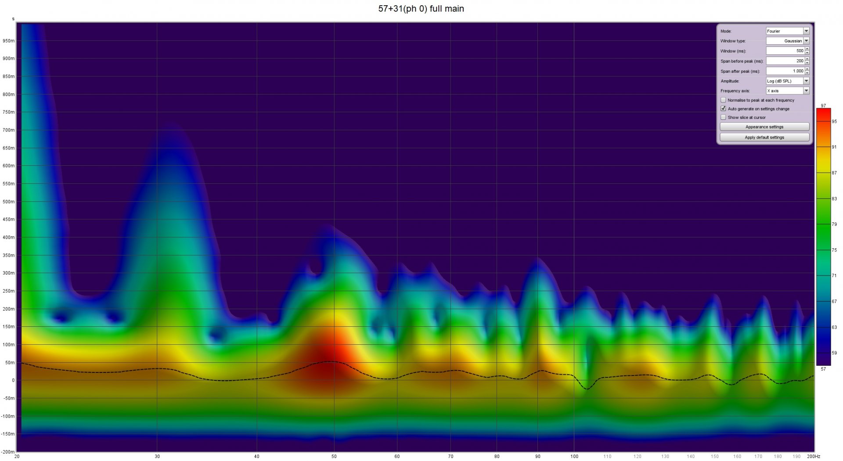The height and width of the screenshot is (461, 843).
Task: Uncheck Auto generate on settings change
Action: click(723, 109)
